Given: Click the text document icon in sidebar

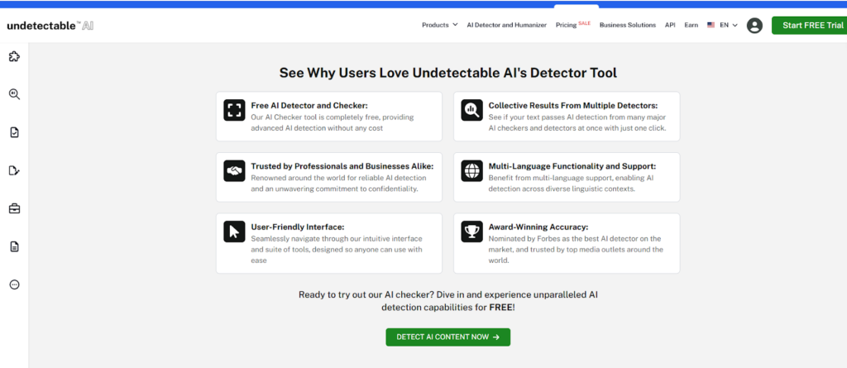Looking at the screenshot, I should (x=14, y=246).
